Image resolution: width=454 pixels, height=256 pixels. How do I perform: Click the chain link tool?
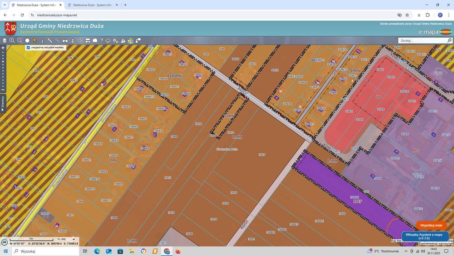tap(57, 40)
